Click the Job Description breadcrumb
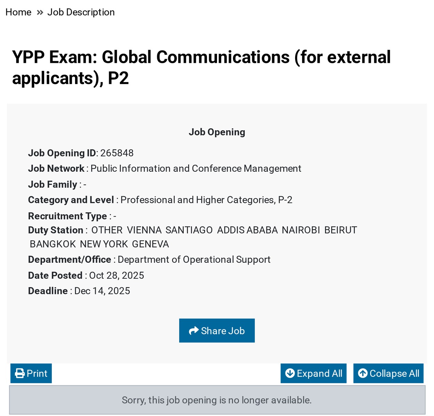The width and height of the screenshot is (434, 416). coord(81,12)
